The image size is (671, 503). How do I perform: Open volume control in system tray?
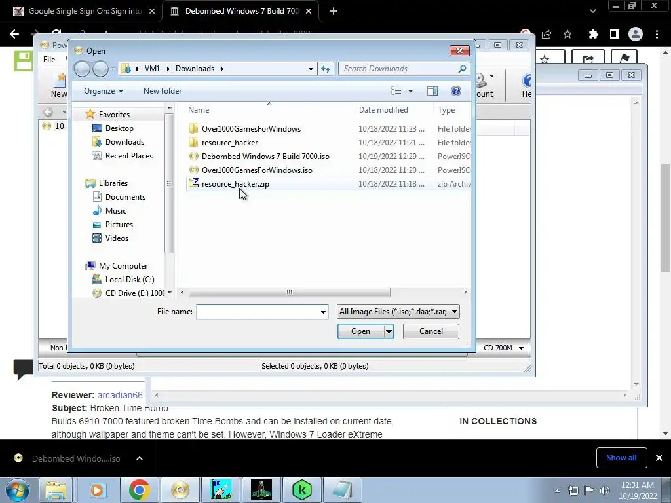pos(604,490)
